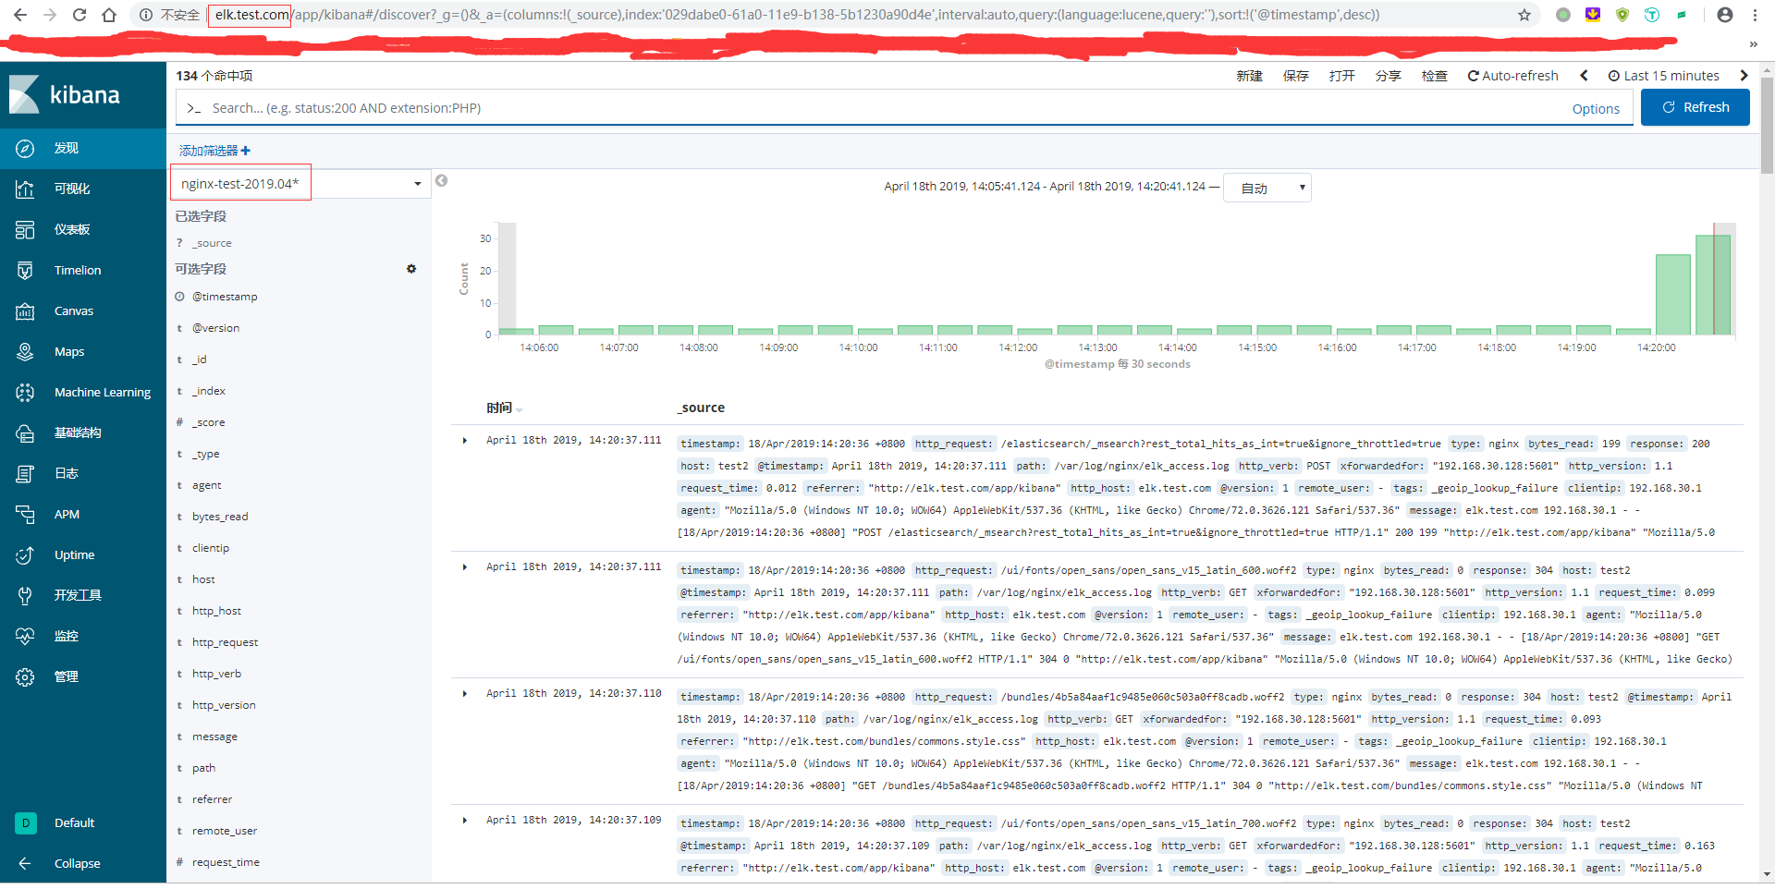Open the Timelion page from the sidebar
Screen dimensions: 1775x889
tap(77, 270)
